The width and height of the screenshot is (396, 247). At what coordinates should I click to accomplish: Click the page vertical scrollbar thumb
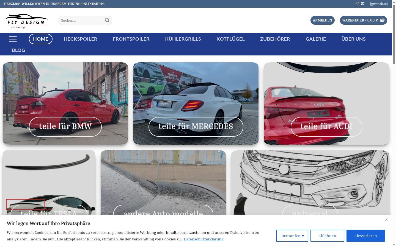tap(394, 34)
